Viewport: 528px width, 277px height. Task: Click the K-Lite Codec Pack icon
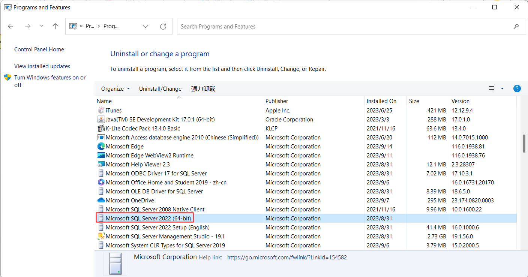pyautogui.click(x=101, y=129)
